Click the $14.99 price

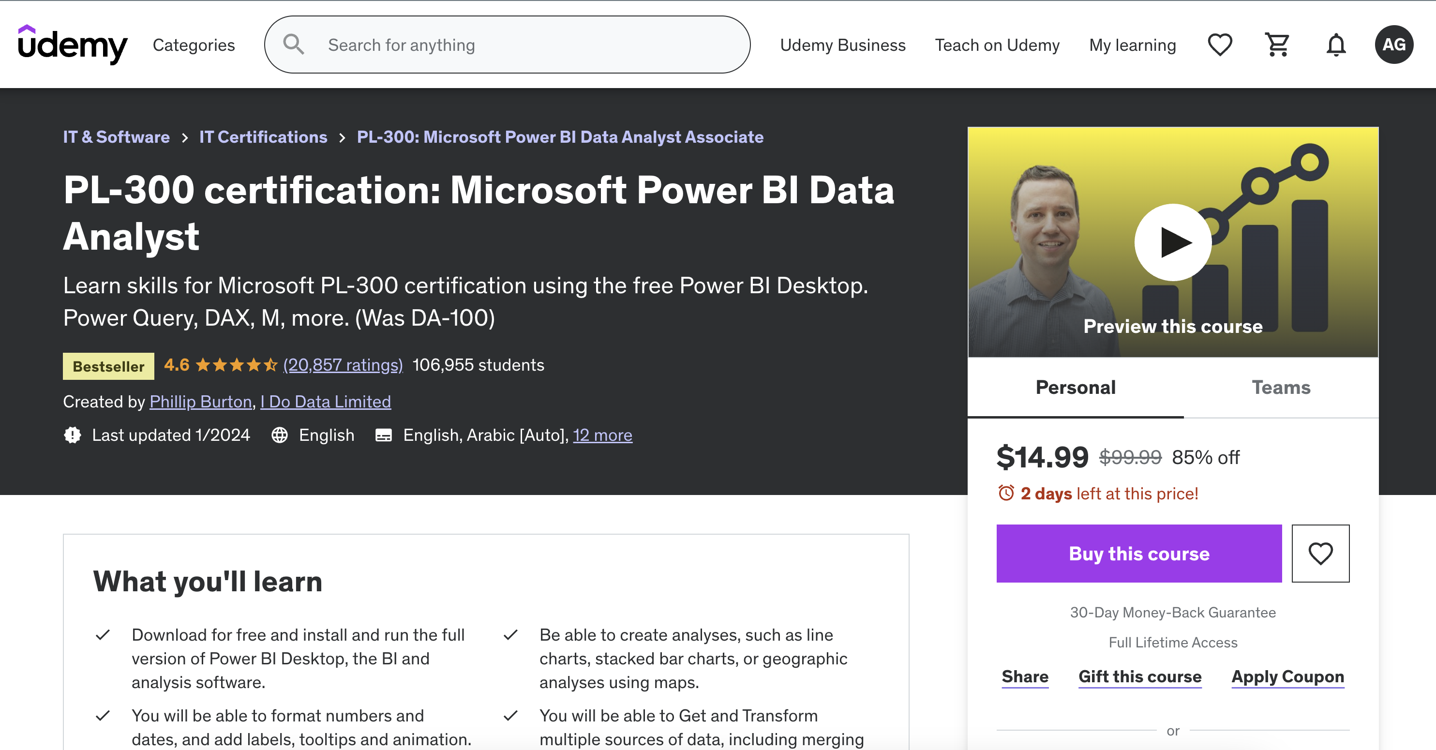[1042, 457]
